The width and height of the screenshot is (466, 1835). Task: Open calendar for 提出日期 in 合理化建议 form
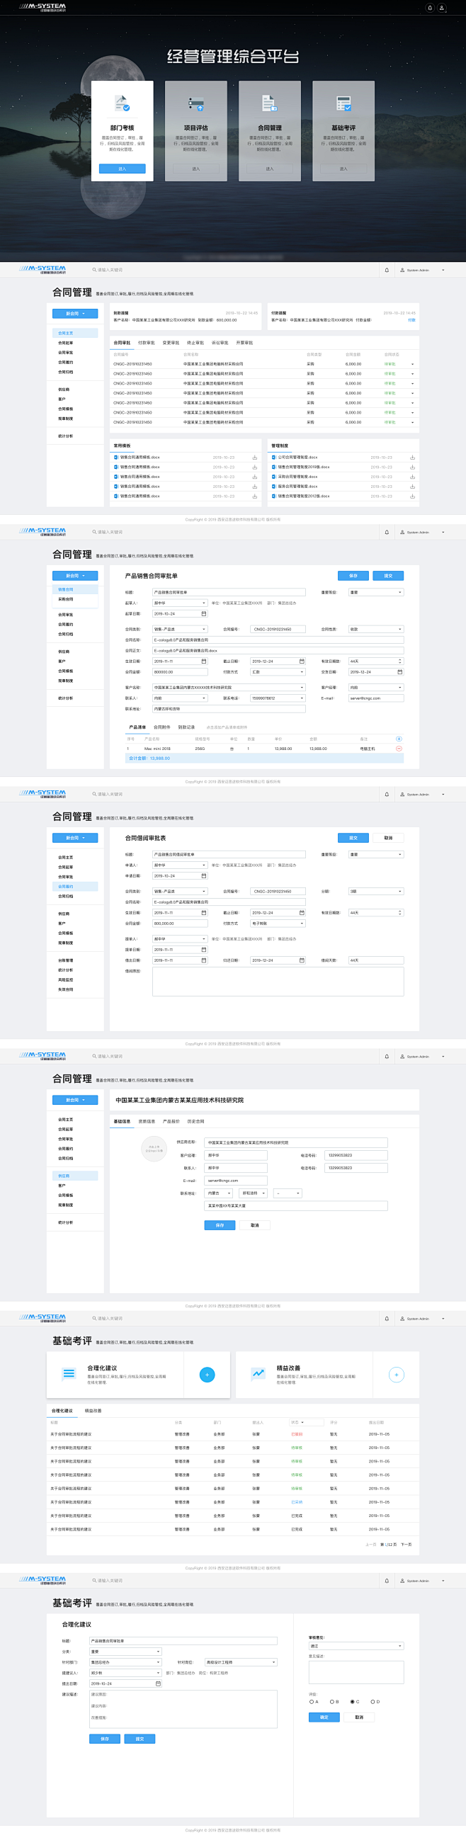tap(158, 1683)
